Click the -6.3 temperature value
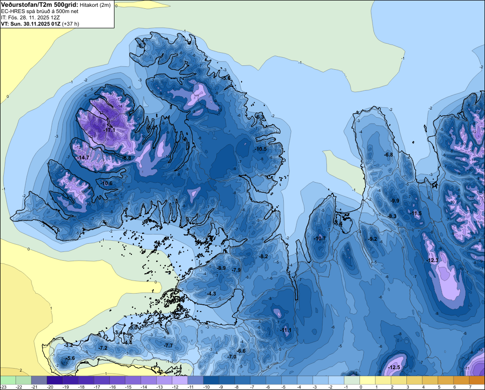This screenshot has width=485, height=390. 260,117
